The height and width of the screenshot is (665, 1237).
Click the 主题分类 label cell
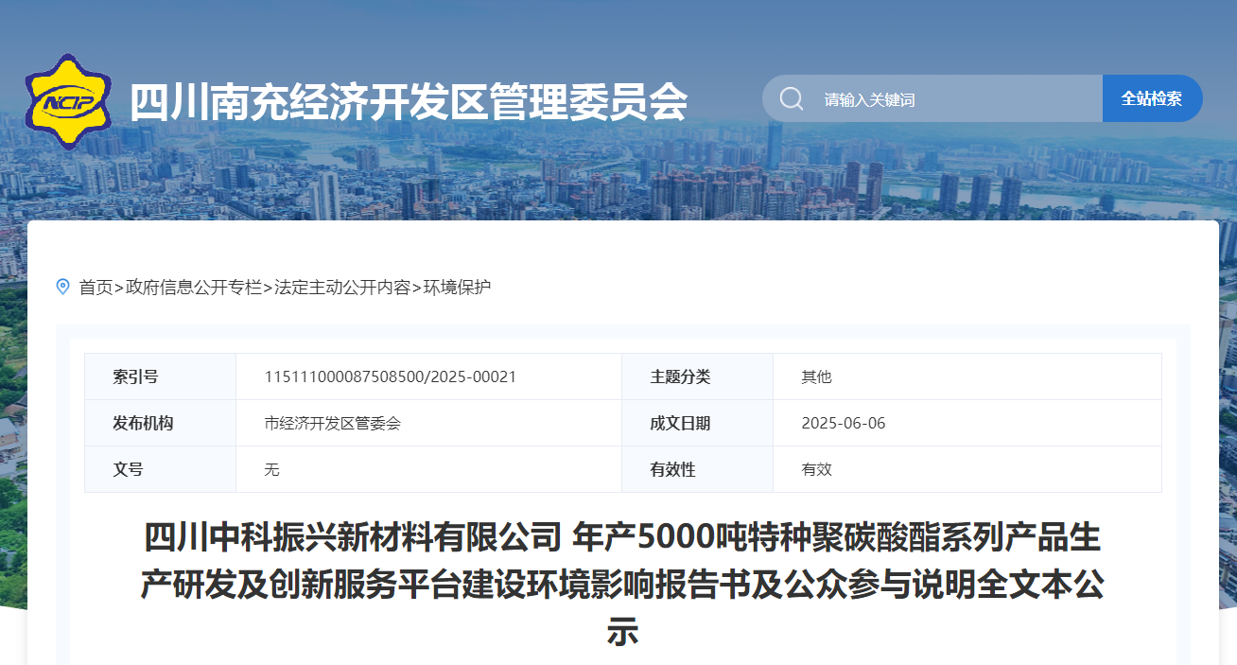tap(698, 376)
